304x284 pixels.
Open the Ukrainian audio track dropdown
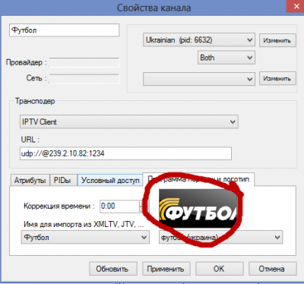(199, 40)
